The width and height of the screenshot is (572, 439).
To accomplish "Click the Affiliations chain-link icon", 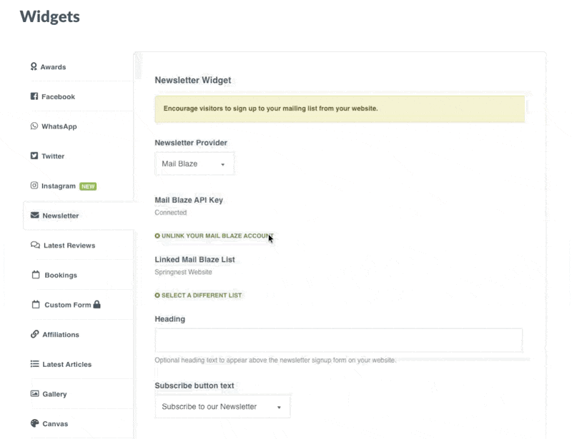I will point(34,335).
